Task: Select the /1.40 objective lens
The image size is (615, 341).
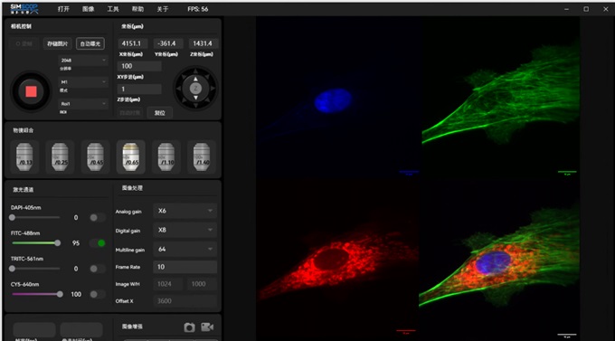Action: [201, 156]
